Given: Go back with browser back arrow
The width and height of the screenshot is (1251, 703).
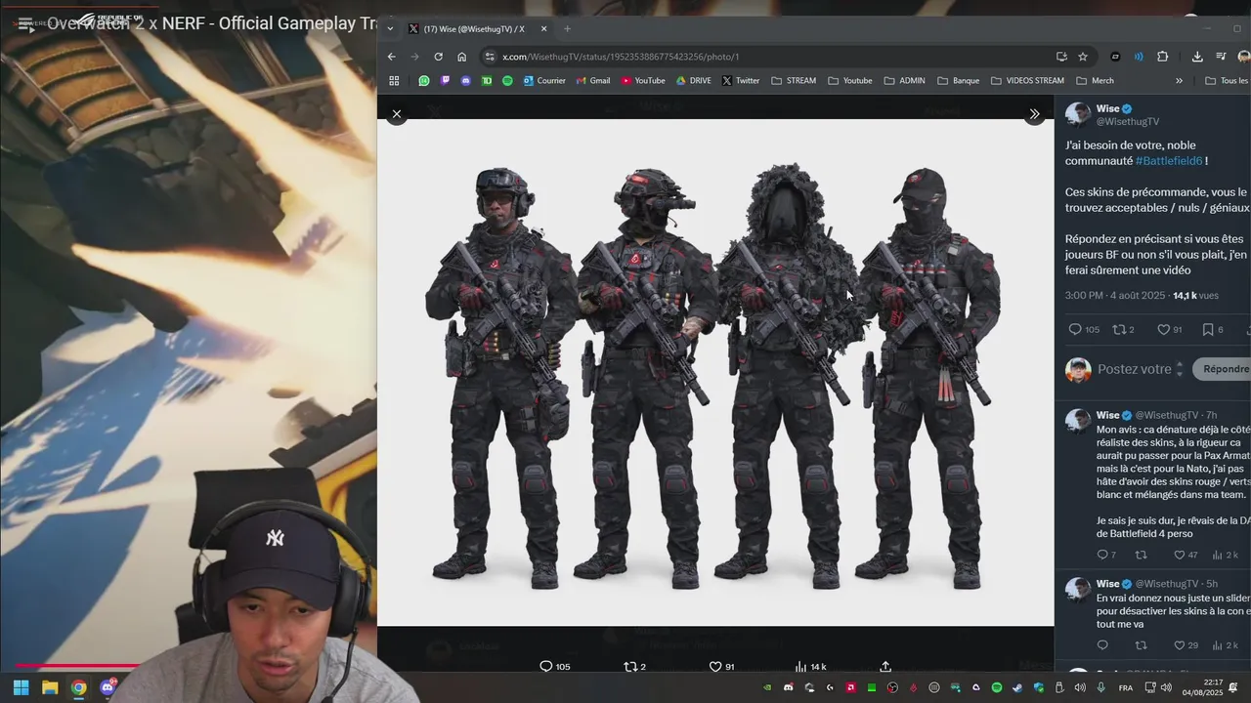Looking at the screenshot, I should pos(392,57).
